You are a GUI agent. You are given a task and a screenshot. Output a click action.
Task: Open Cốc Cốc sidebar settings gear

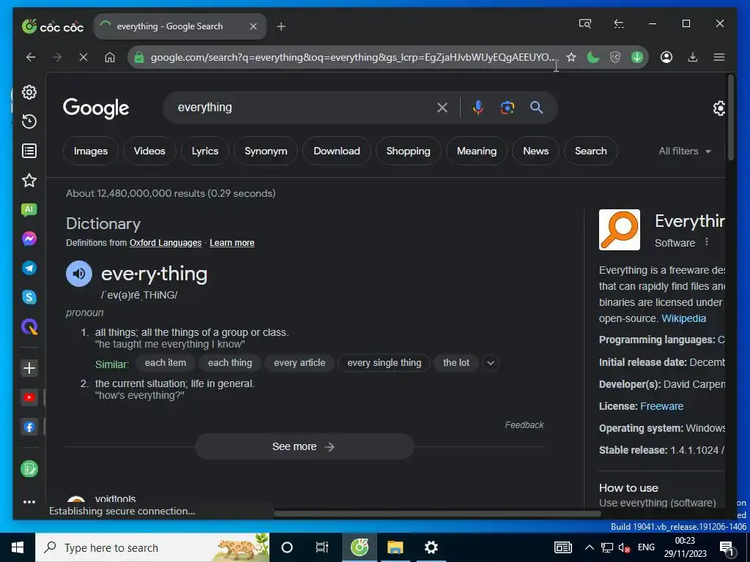coord(29,92)
